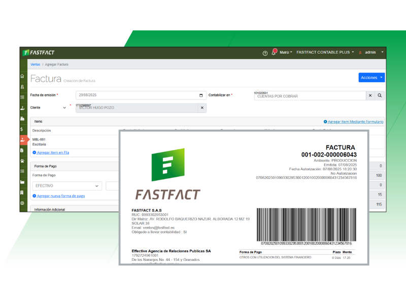Open notifications bell with red badge

pyautogui.click(x=274, y=52)
